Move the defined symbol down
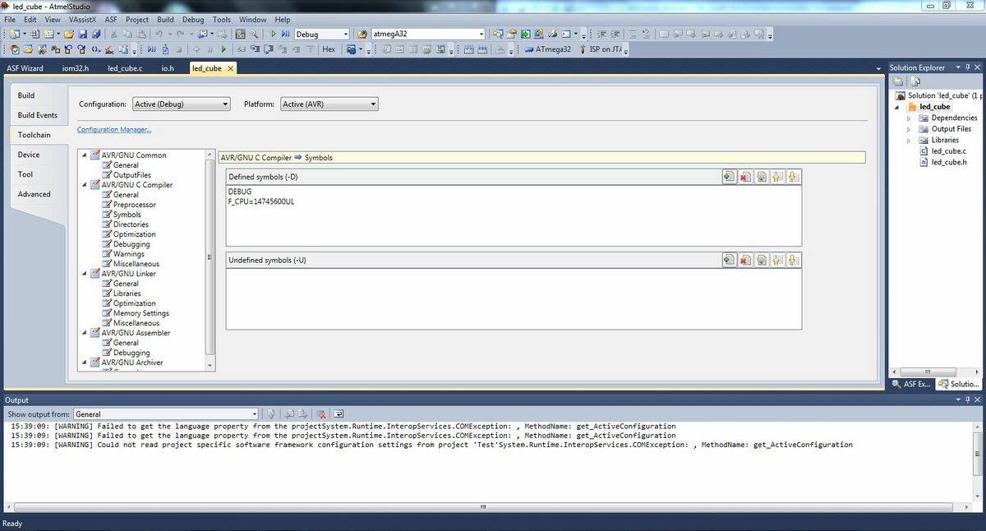The image size is (986, 531). 792,177
